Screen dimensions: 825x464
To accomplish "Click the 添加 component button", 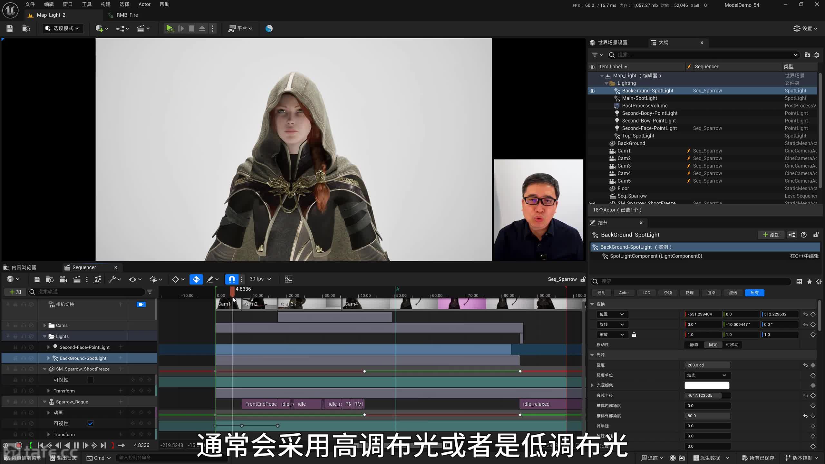I will (771, 235).
